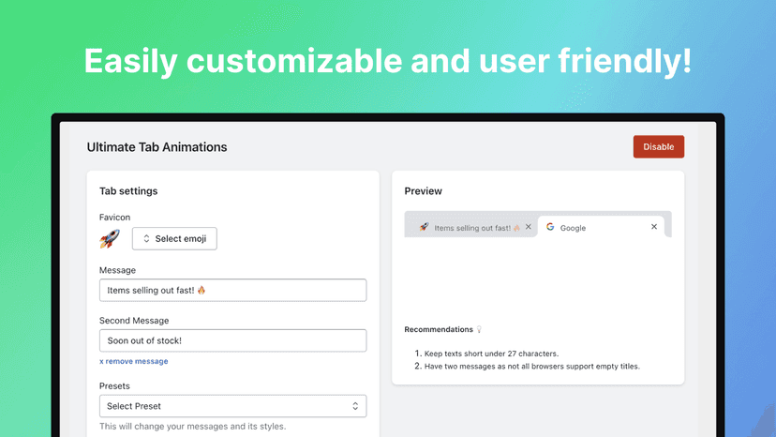Click the 'x remove message' link
776x437 pixels.
(134, 361)
